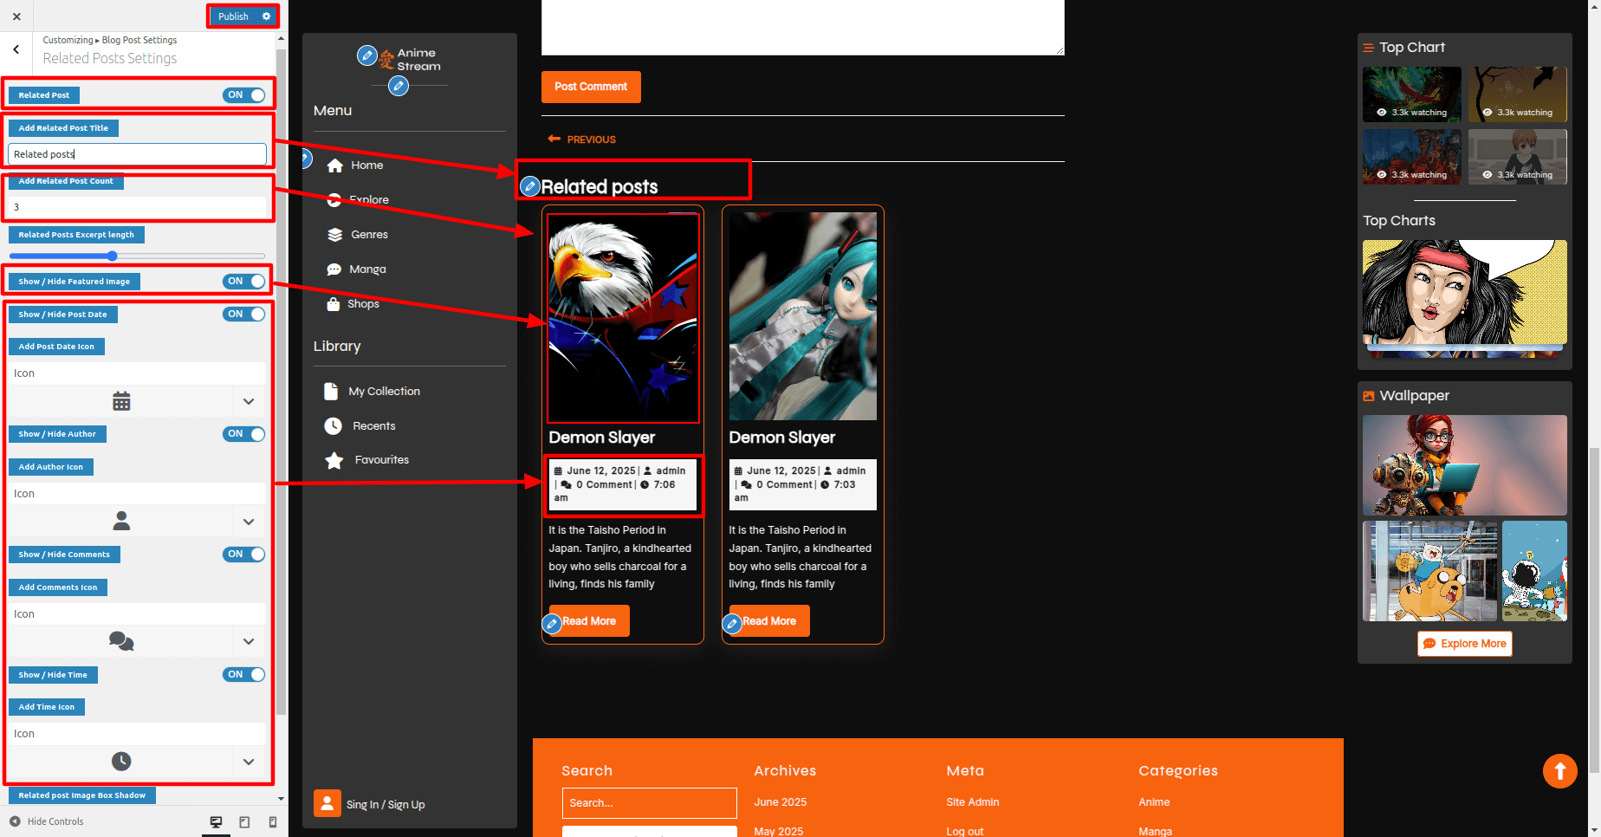This screenshot has height=837, width=1601.
Task: Click the Publish settings gear icon
Action: pos(266,16)
